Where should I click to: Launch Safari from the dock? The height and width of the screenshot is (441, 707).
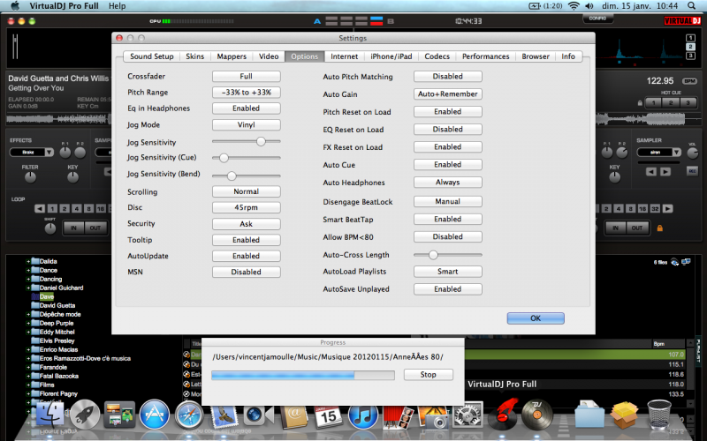190,414
